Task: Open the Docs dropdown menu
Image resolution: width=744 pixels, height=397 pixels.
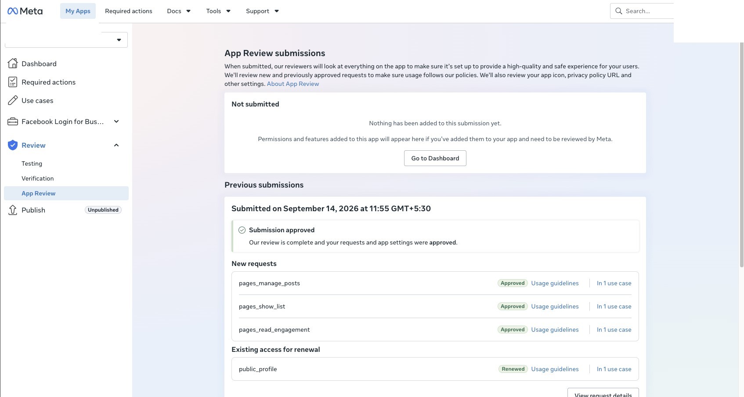Action: pos(179,11)
